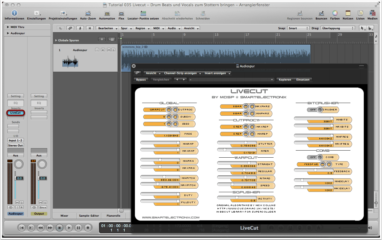Screen dimensions: 382x240
Task: Open the Informationen inspector icon
Action: click(14, 13)
